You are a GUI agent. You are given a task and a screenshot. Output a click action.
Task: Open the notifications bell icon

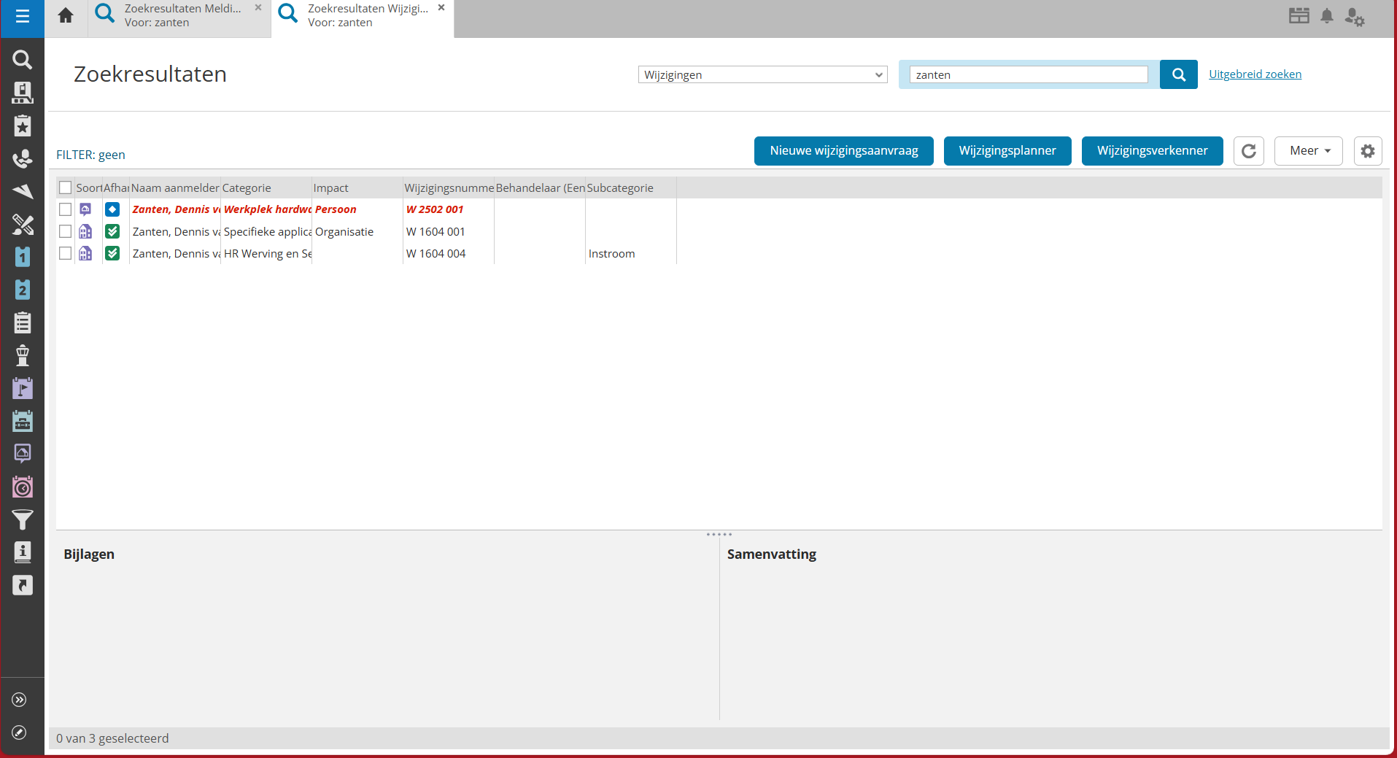[1327, 16]
